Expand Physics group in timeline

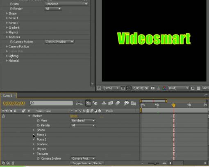coord(34,149)
